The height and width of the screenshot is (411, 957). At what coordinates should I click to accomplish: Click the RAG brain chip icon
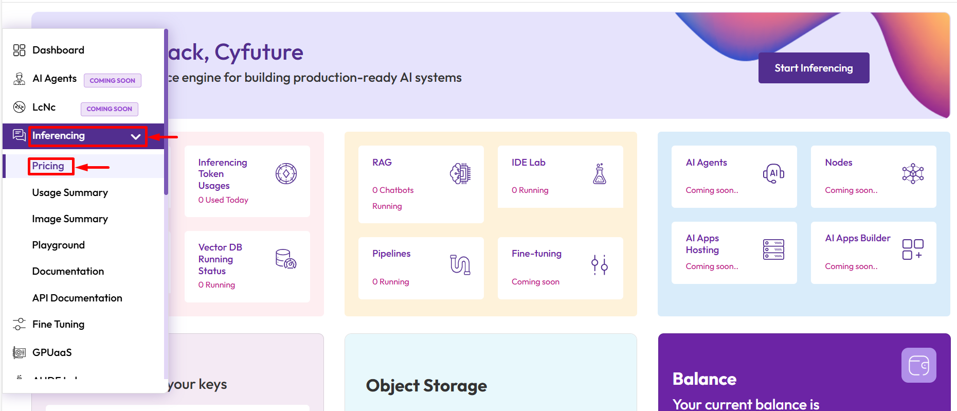(x=460, y=174)
